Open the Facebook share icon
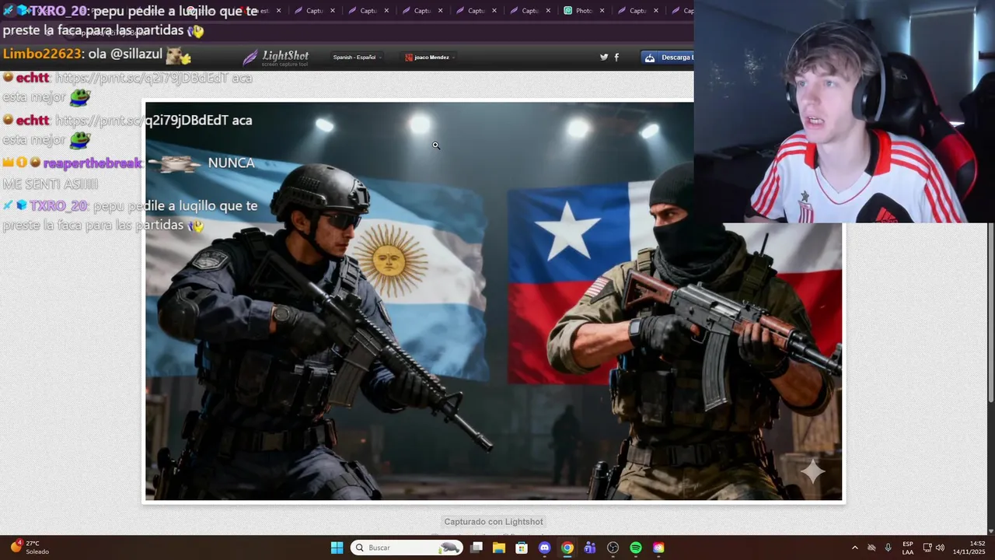This screenshot has height=560, width=995. (x=616, y=58)
